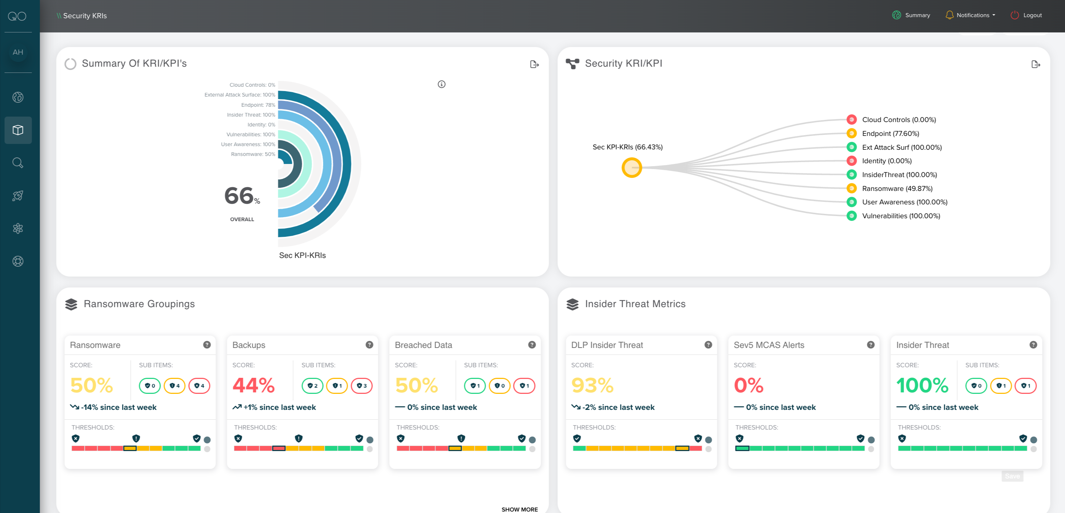Open the search magnifier in the sidebar

(x=18, y=162)
